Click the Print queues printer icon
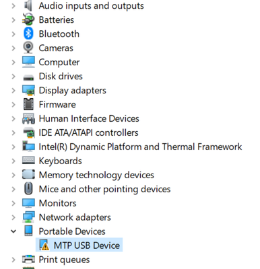The image size is (260, 269). 28,260
